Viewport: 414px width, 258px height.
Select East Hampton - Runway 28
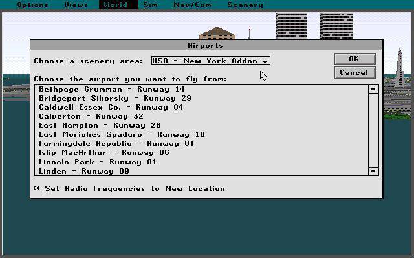click(100, 125)
